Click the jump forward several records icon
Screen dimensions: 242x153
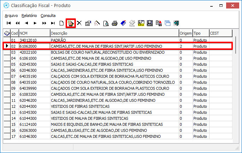point(44,23)
